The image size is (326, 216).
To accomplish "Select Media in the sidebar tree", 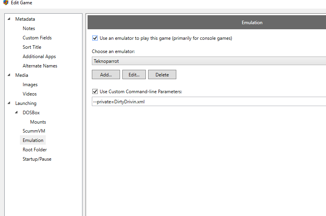I will click(x=21, y=75).
